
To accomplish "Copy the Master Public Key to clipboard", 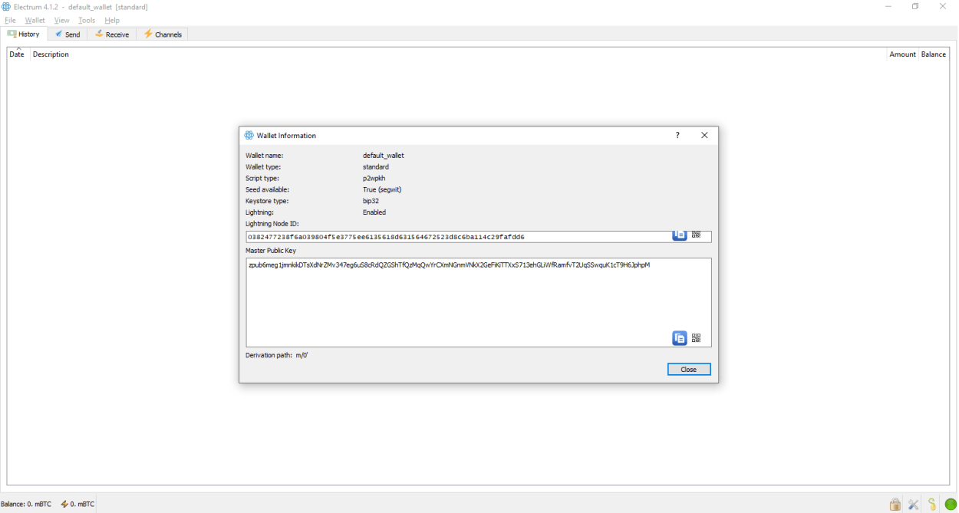I will [x=680, y=338].
